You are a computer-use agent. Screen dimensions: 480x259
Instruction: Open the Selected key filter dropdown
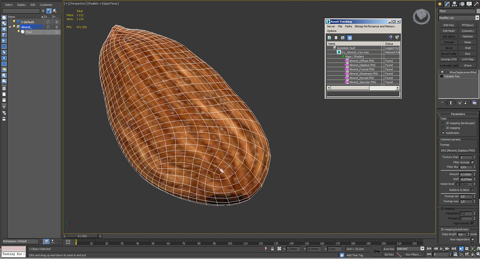[x=422, y=249]
